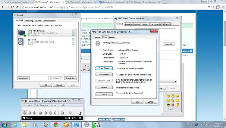
Task: Switch to 'hdmi output not working' browser tab
Action: coord(17,2)
